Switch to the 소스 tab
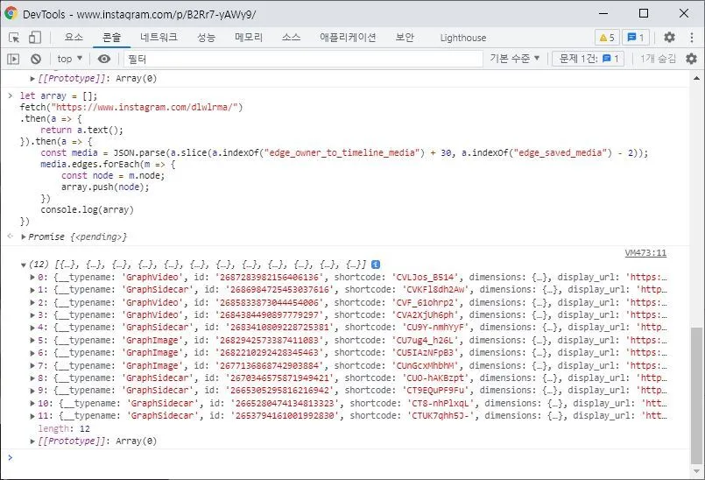This screenshot has width=705, height=480. [x=291, y=38]
